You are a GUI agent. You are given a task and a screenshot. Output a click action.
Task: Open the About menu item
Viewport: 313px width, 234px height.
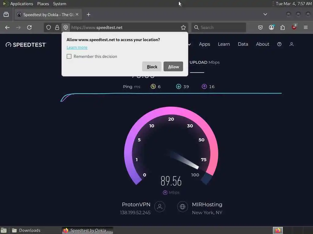pyautogui.click(x=263, y=44)
